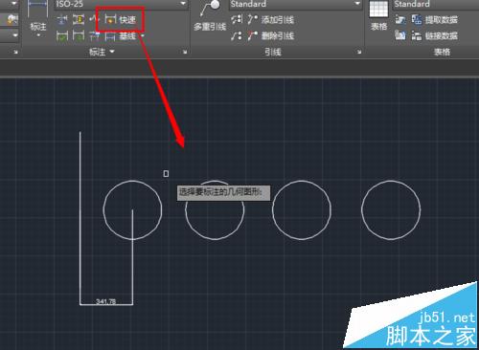Click the first small icon left of 快速
Viewport: 479px width, 350px height.
click(62, 20)
